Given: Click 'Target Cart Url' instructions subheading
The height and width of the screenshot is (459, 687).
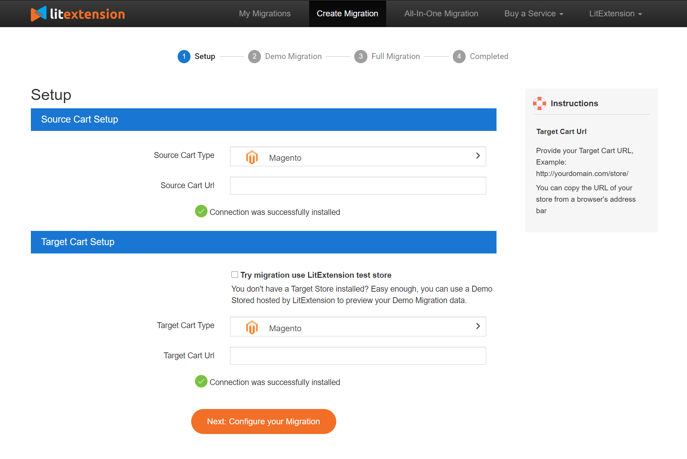Looking at the screenshot, I should 561,132.
